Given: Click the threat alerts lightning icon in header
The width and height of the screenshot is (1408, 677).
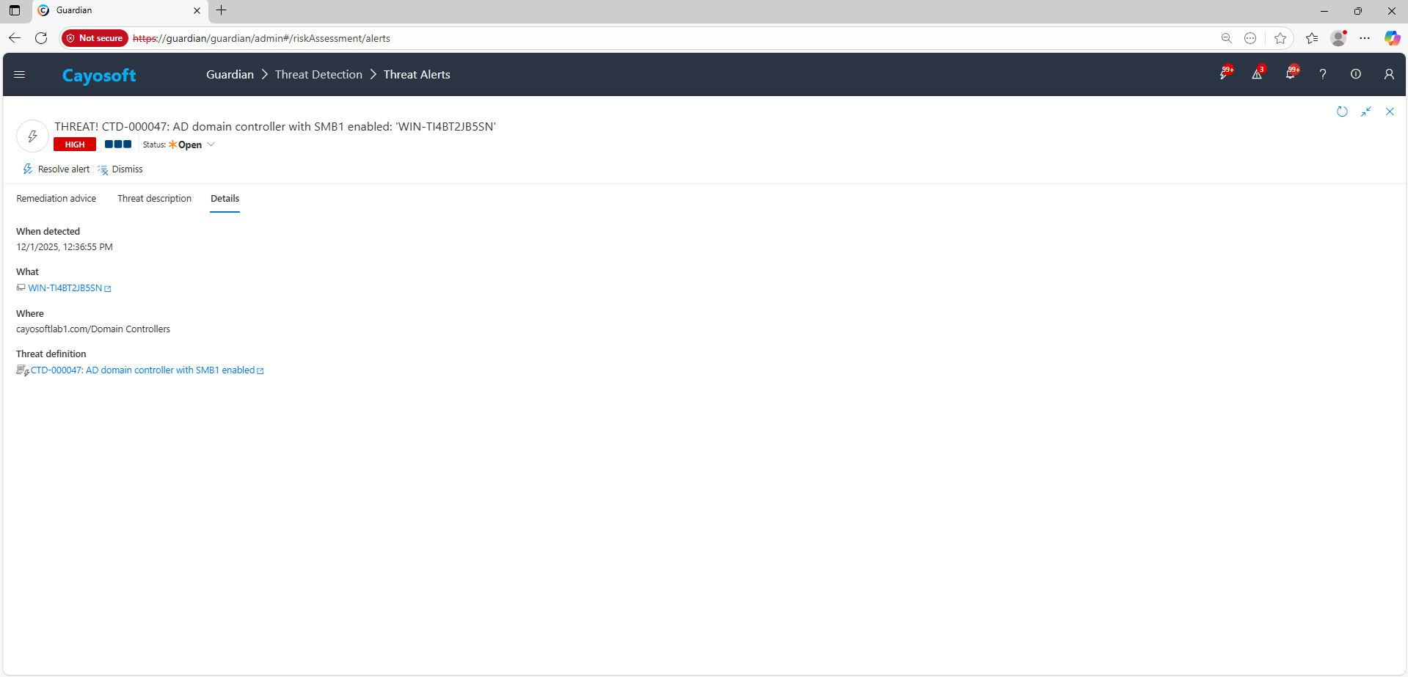Looking at the screenshot, I should click(x=1223, y=74).
